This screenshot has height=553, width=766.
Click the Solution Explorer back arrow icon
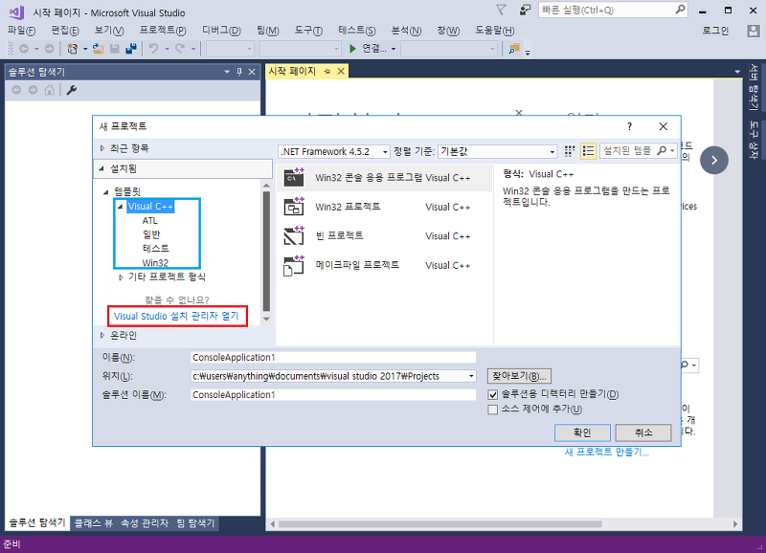coord(16,90)
